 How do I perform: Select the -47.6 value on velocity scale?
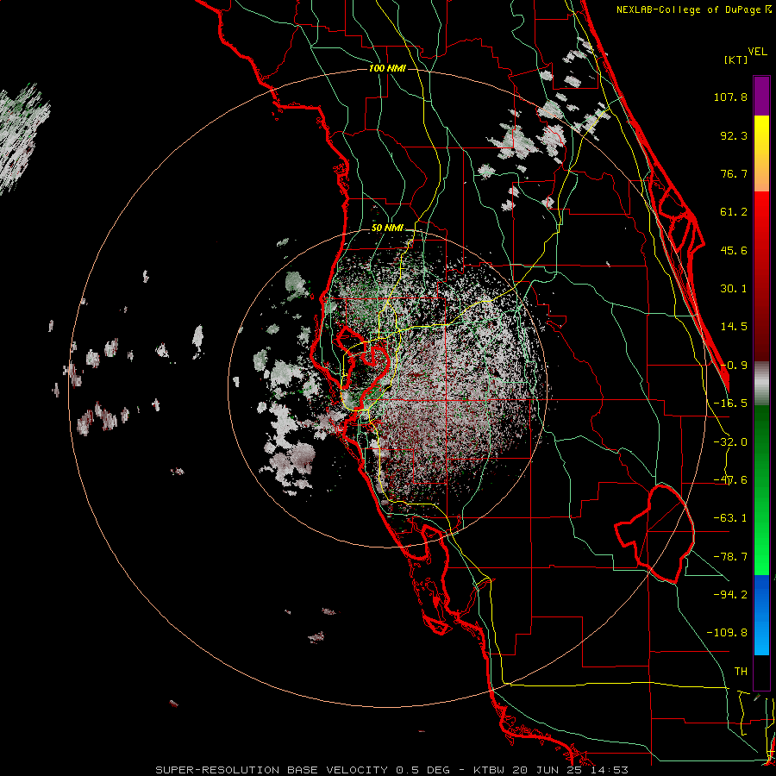(x=730, y=480)
